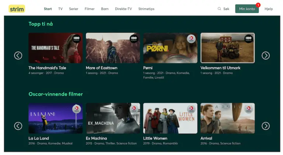283x155 pixels.
Task: Click HBO badge on Handmaid's Tale
Action: pos(76,39)
